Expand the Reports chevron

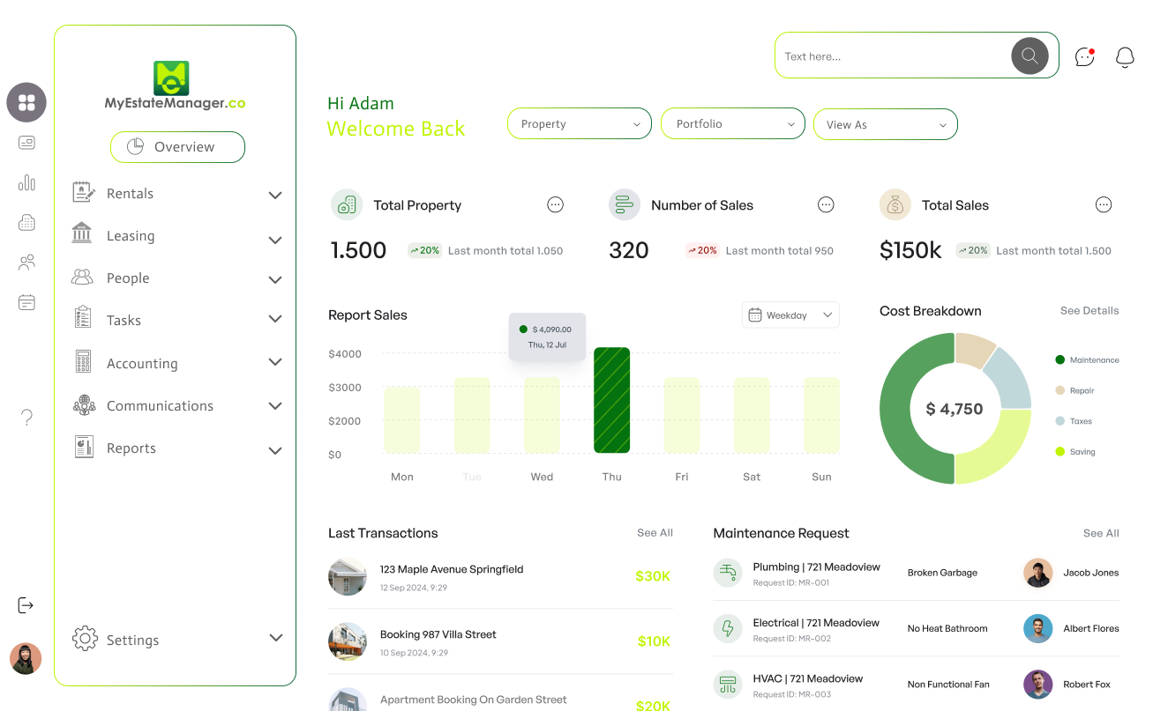(275, 450)
